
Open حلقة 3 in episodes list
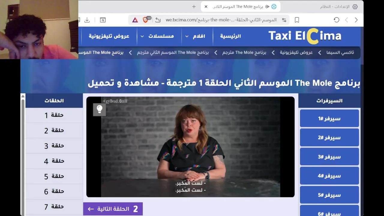[x=54, y=146]
